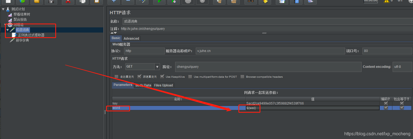The image size is (413, 139).
Task: Click the Toggle wand toolbar icon
Action: 143,2
